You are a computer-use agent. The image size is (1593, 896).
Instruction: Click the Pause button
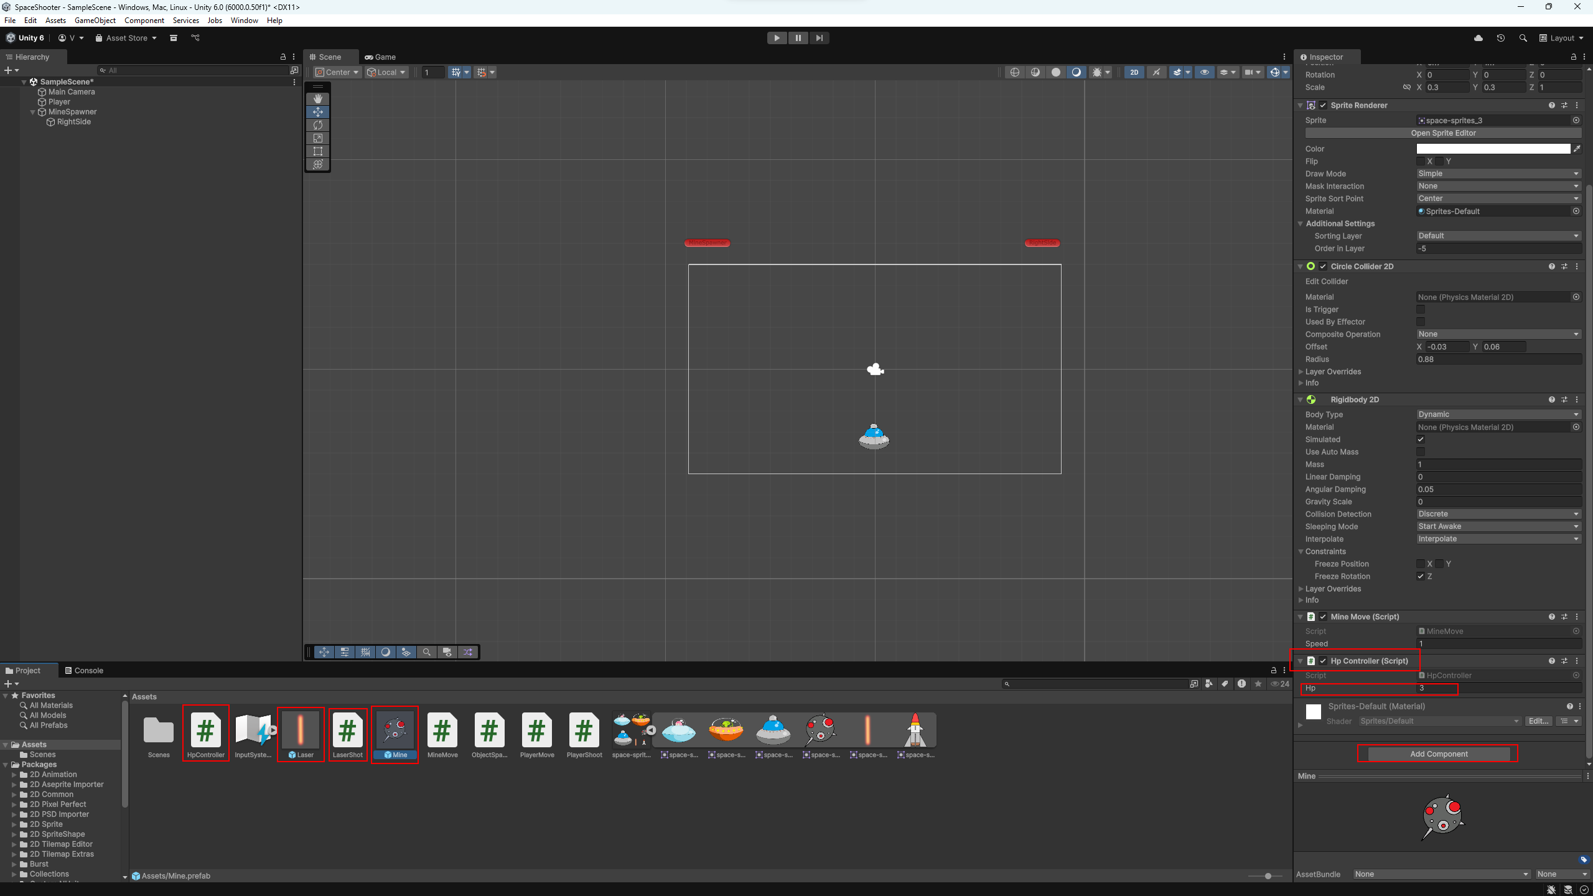tap(798, 38)
